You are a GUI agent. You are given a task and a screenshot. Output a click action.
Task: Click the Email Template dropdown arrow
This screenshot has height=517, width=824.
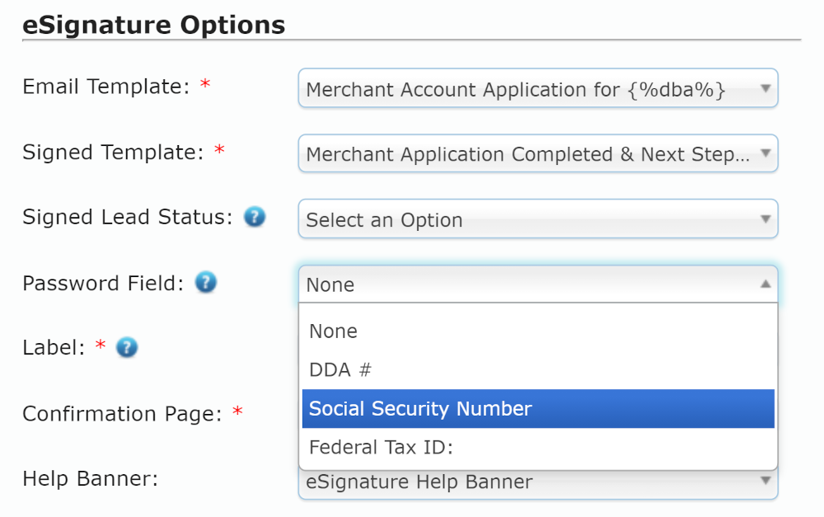(x=765, y=88)
